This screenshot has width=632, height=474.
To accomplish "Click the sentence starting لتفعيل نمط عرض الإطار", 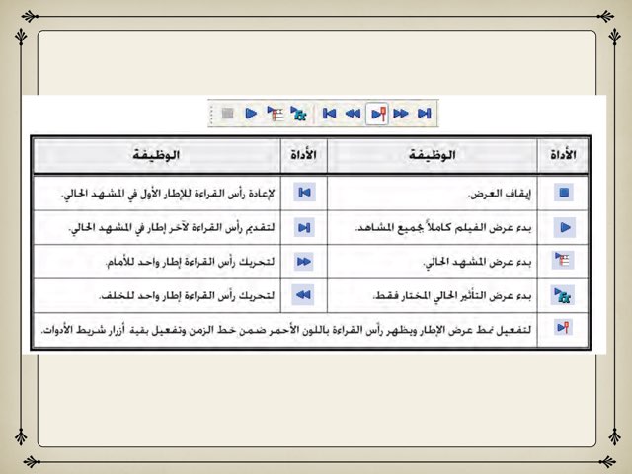I will click(286, 330).
